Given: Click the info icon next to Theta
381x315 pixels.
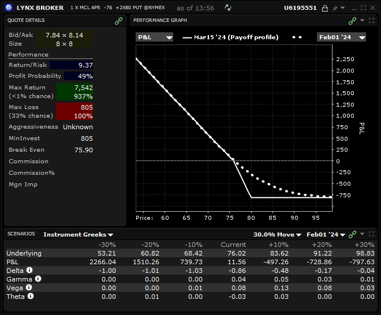Looking at the screenshot, I should coord(31,296).
